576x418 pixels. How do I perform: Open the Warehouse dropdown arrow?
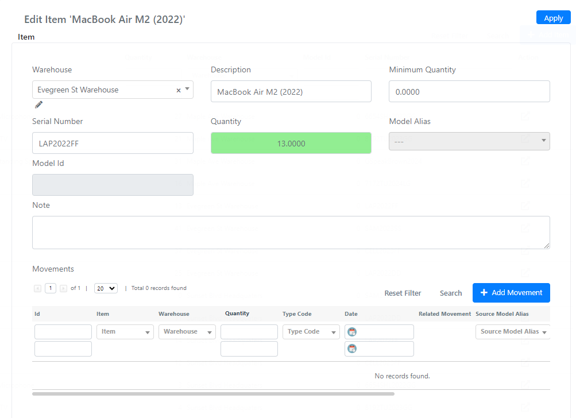click(187, 89)
